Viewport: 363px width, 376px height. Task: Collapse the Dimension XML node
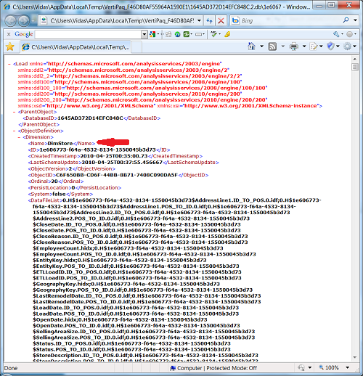[x=19, y=137]
